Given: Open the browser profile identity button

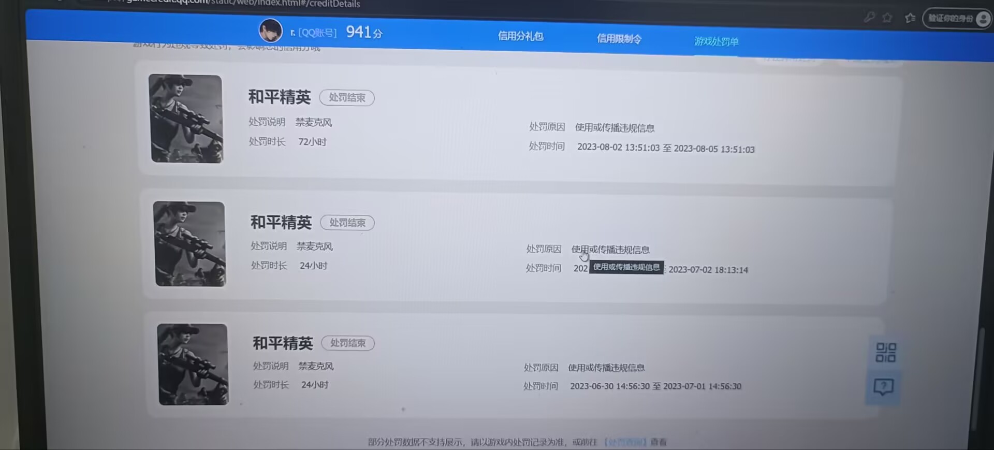Looking at the screenshot, I should click(x=957, y=19).
